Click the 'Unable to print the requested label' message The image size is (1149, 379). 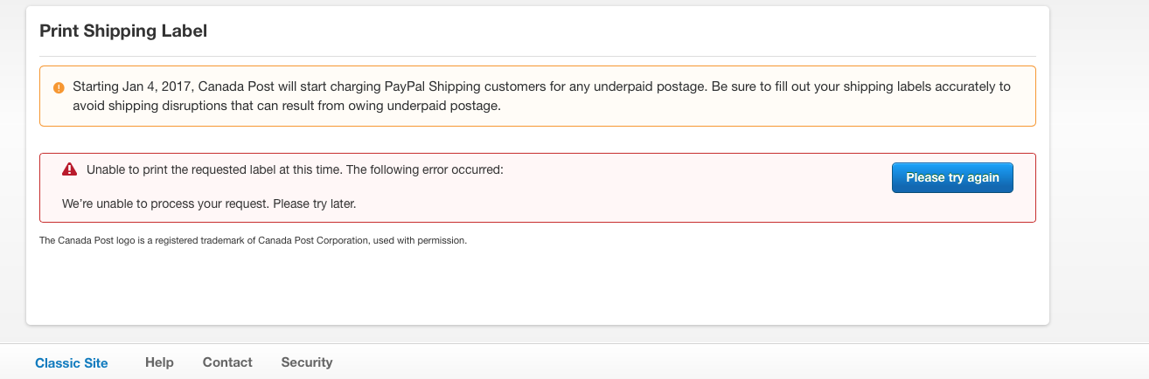click(x=295, y=169)
